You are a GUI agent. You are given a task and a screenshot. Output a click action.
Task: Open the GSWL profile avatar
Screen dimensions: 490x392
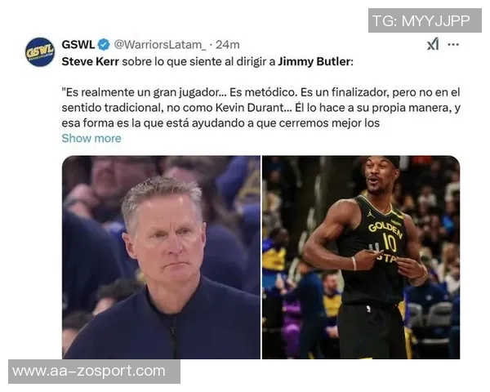40,52
